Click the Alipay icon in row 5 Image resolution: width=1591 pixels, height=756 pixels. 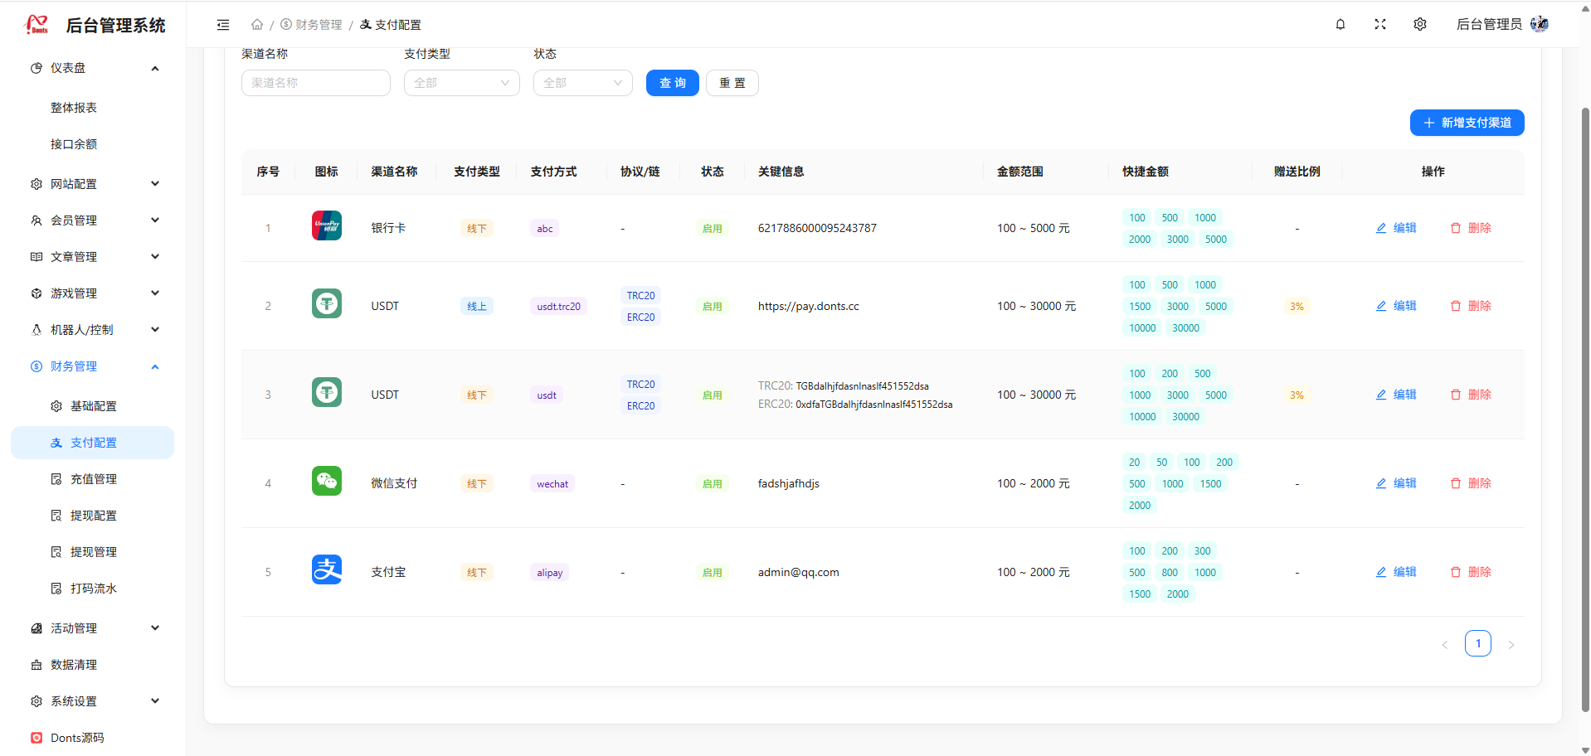(327, 569)
